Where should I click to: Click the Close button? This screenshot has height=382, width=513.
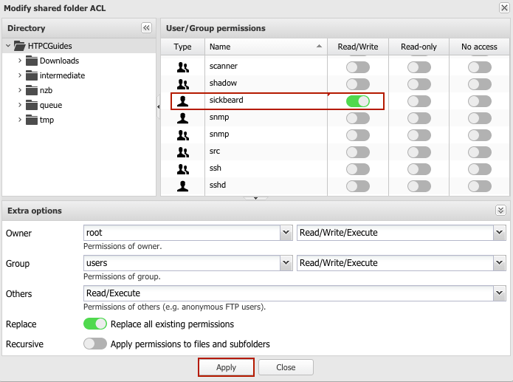[x=286, y=367]
